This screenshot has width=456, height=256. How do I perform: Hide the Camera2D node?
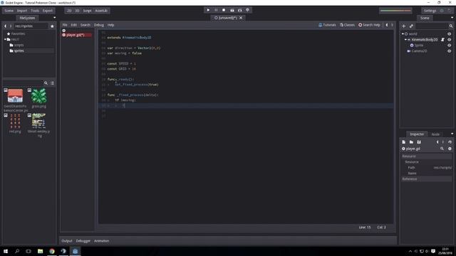(450, 51)
